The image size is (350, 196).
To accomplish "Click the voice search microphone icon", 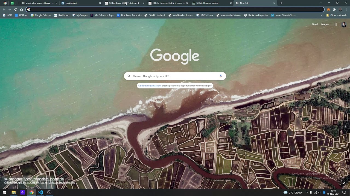I will (x=221, y=76).
